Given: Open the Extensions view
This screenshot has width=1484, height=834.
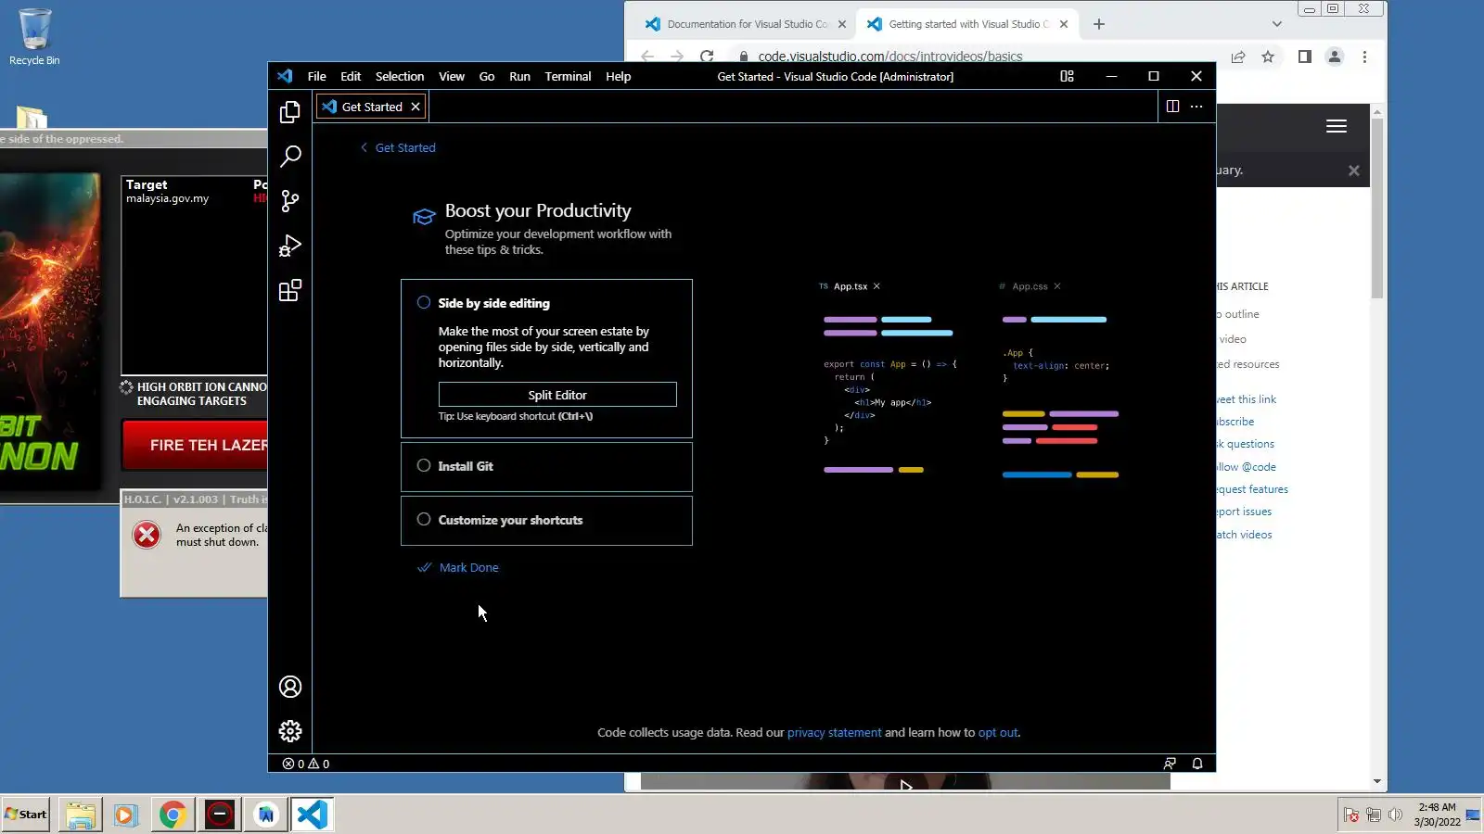Looking at the screenshot, I should pos(290,290).
